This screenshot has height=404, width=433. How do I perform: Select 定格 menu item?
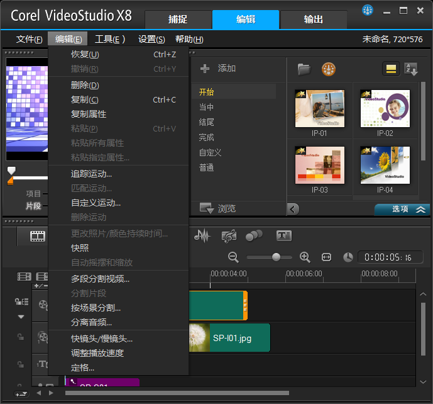(119, 368)
